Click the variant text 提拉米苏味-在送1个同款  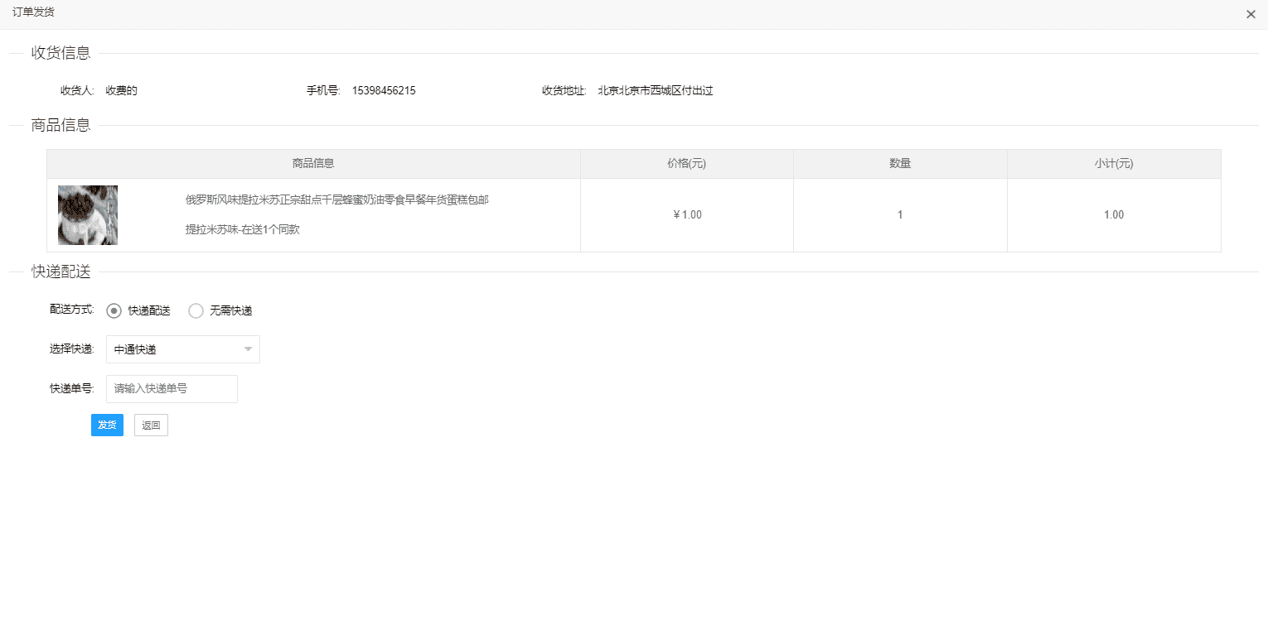point(242,229)
